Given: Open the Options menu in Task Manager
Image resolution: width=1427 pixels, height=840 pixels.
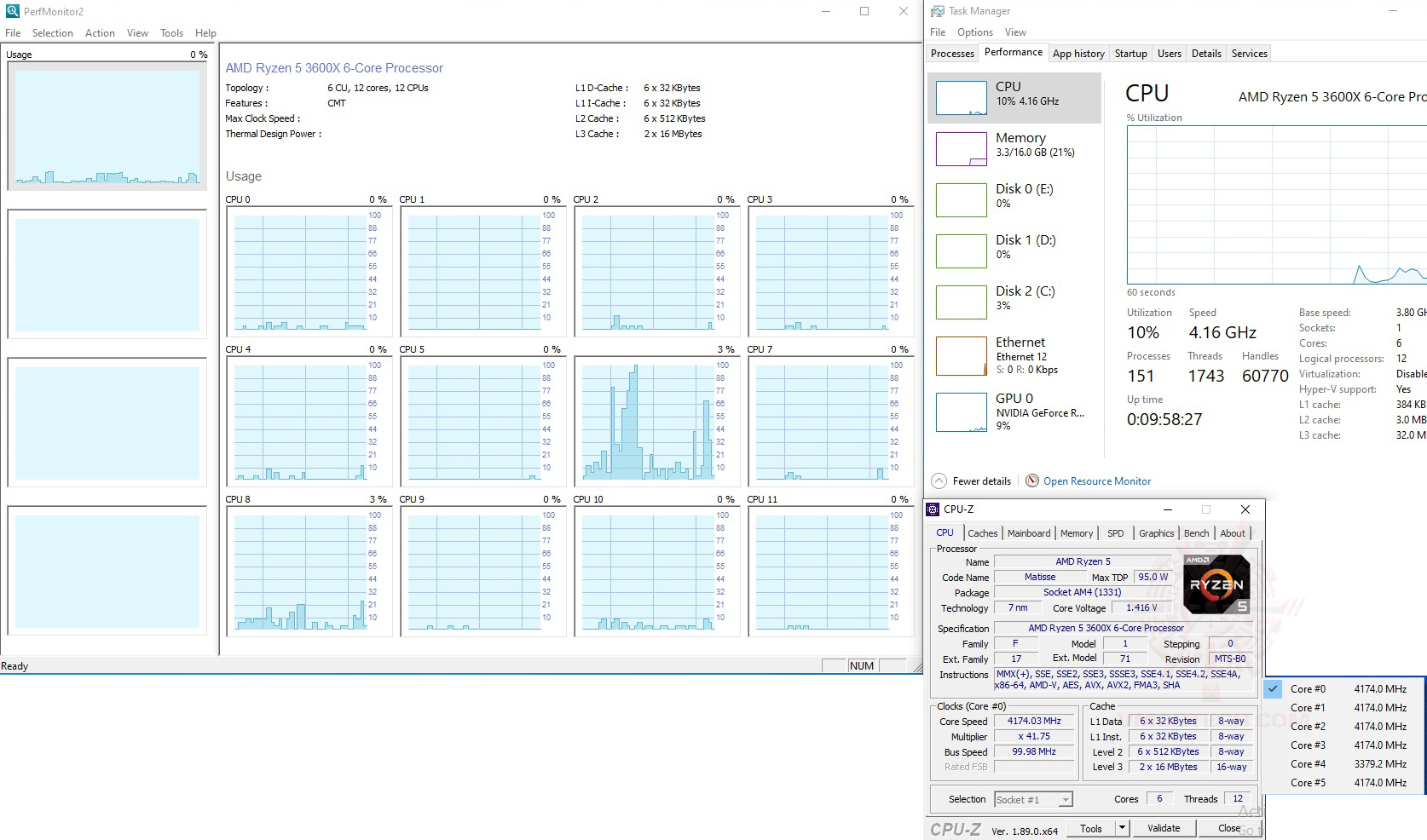Looking at the screenshot, I should click(975, 32).
